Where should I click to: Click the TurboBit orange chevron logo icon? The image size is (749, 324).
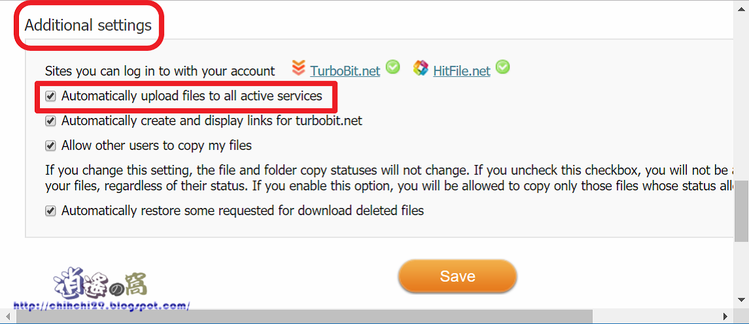(x=299, y=68)
